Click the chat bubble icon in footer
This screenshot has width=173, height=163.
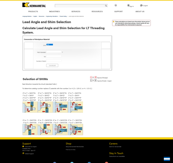point(23,147)
